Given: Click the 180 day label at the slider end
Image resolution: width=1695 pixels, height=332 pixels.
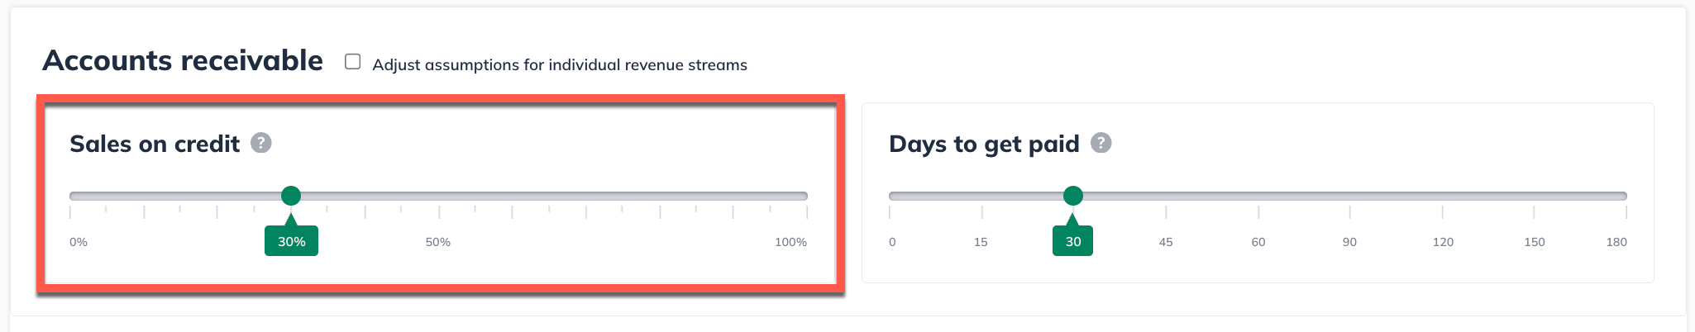Looking at the screenshot, I should (1616, 242).
